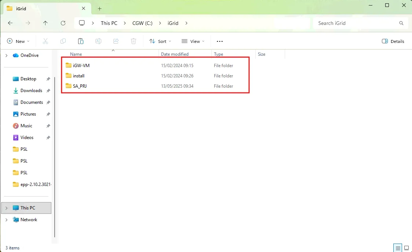Click the Cut scissors icon
Viewport: 412px width, 252px height.
(x=45, y=41)
